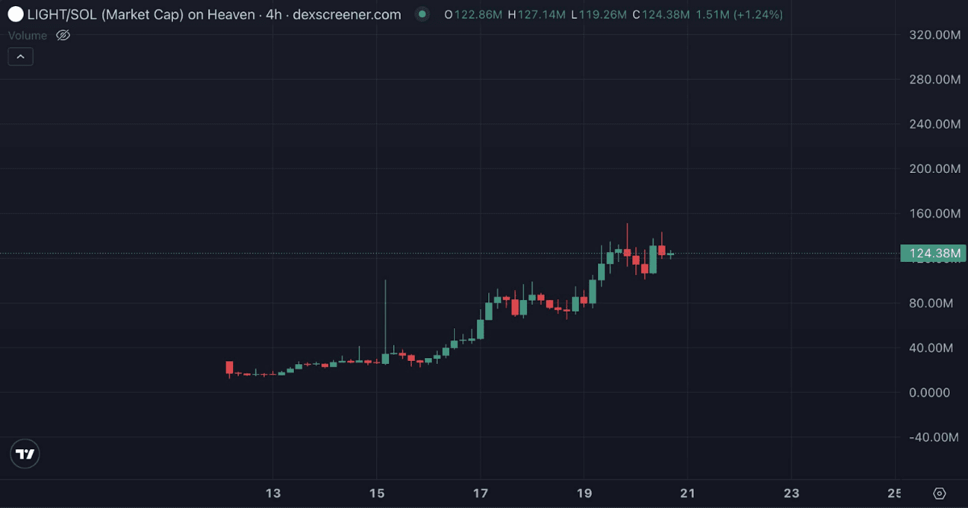Click date label 13 on time axis

click(x=273, y=494)
